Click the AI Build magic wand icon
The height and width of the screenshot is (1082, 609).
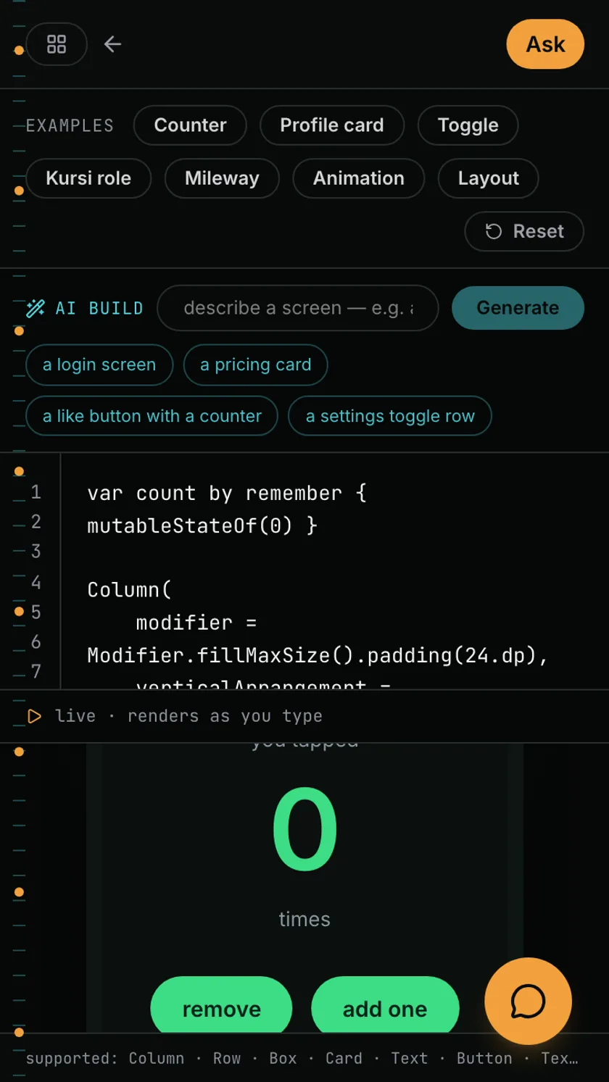click(x=36, y=308)
